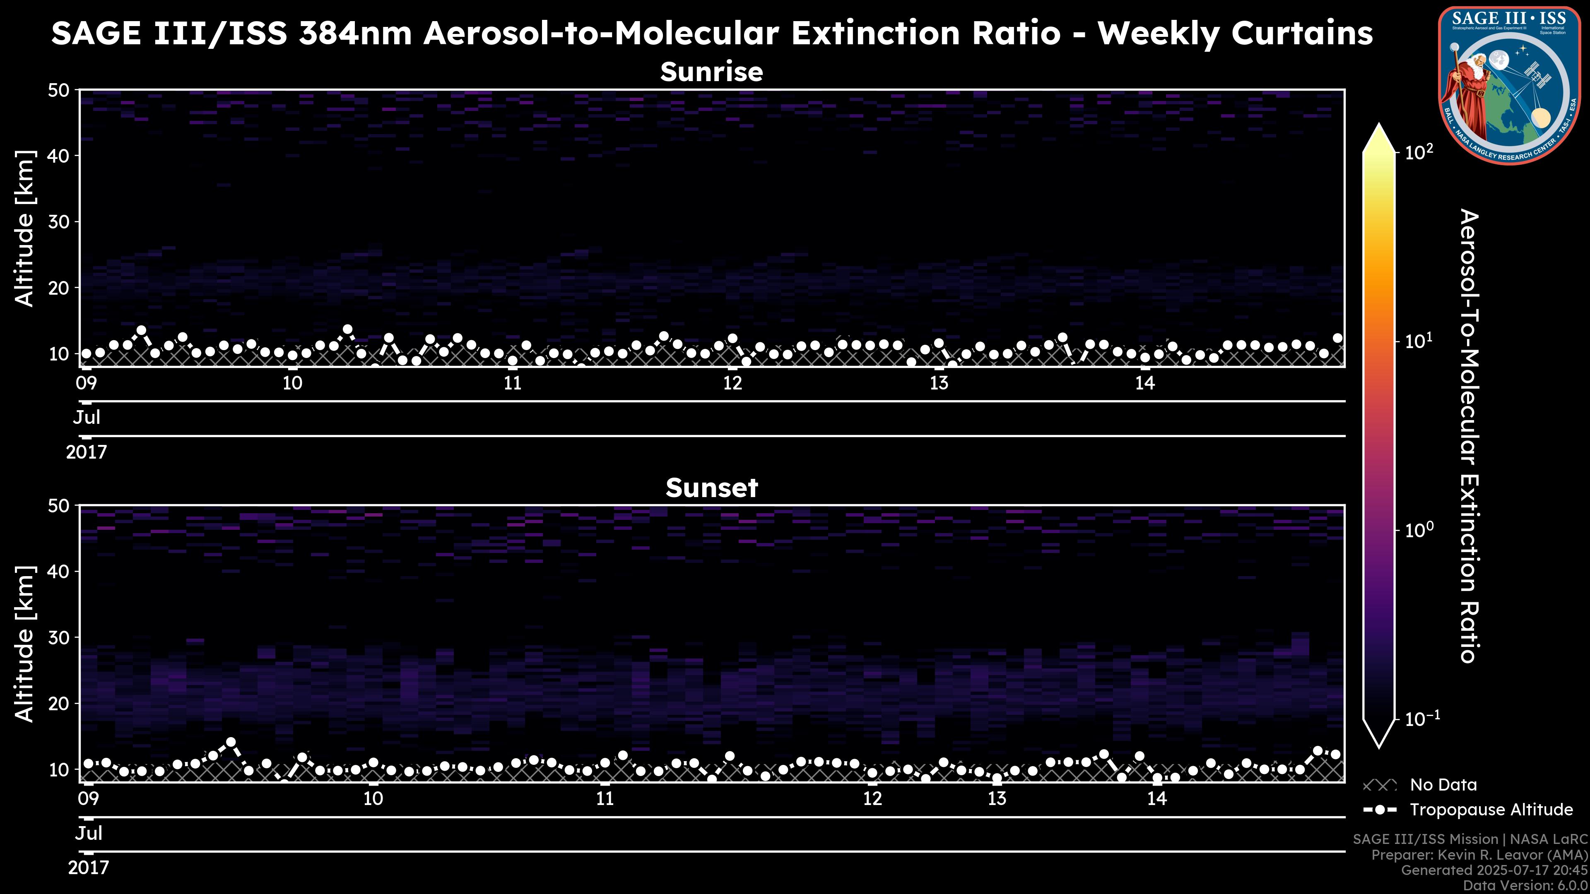Click the colorbar bottom arrow tip
The width and height of the screenshot is (1590, 894).
(1380, 743)
